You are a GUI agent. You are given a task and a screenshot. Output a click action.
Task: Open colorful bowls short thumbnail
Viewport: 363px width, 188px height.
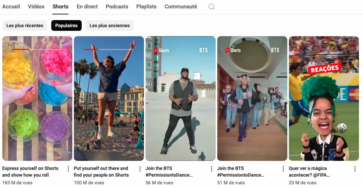pyautogui.click(x=37, y=99)
